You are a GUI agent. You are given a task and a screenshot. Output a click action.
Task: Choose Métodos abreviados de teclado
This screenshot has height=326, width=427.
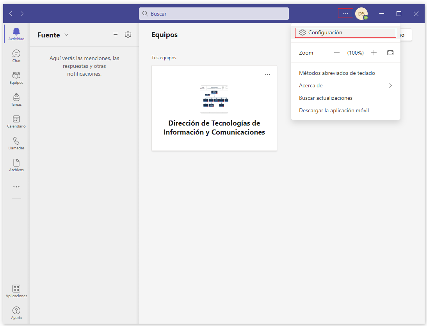coord(337,73)
